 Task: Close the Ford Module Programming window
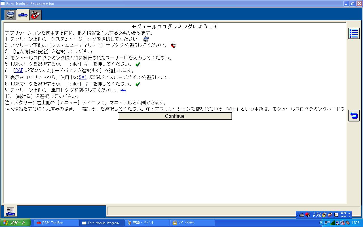click(x=359, y=4)
